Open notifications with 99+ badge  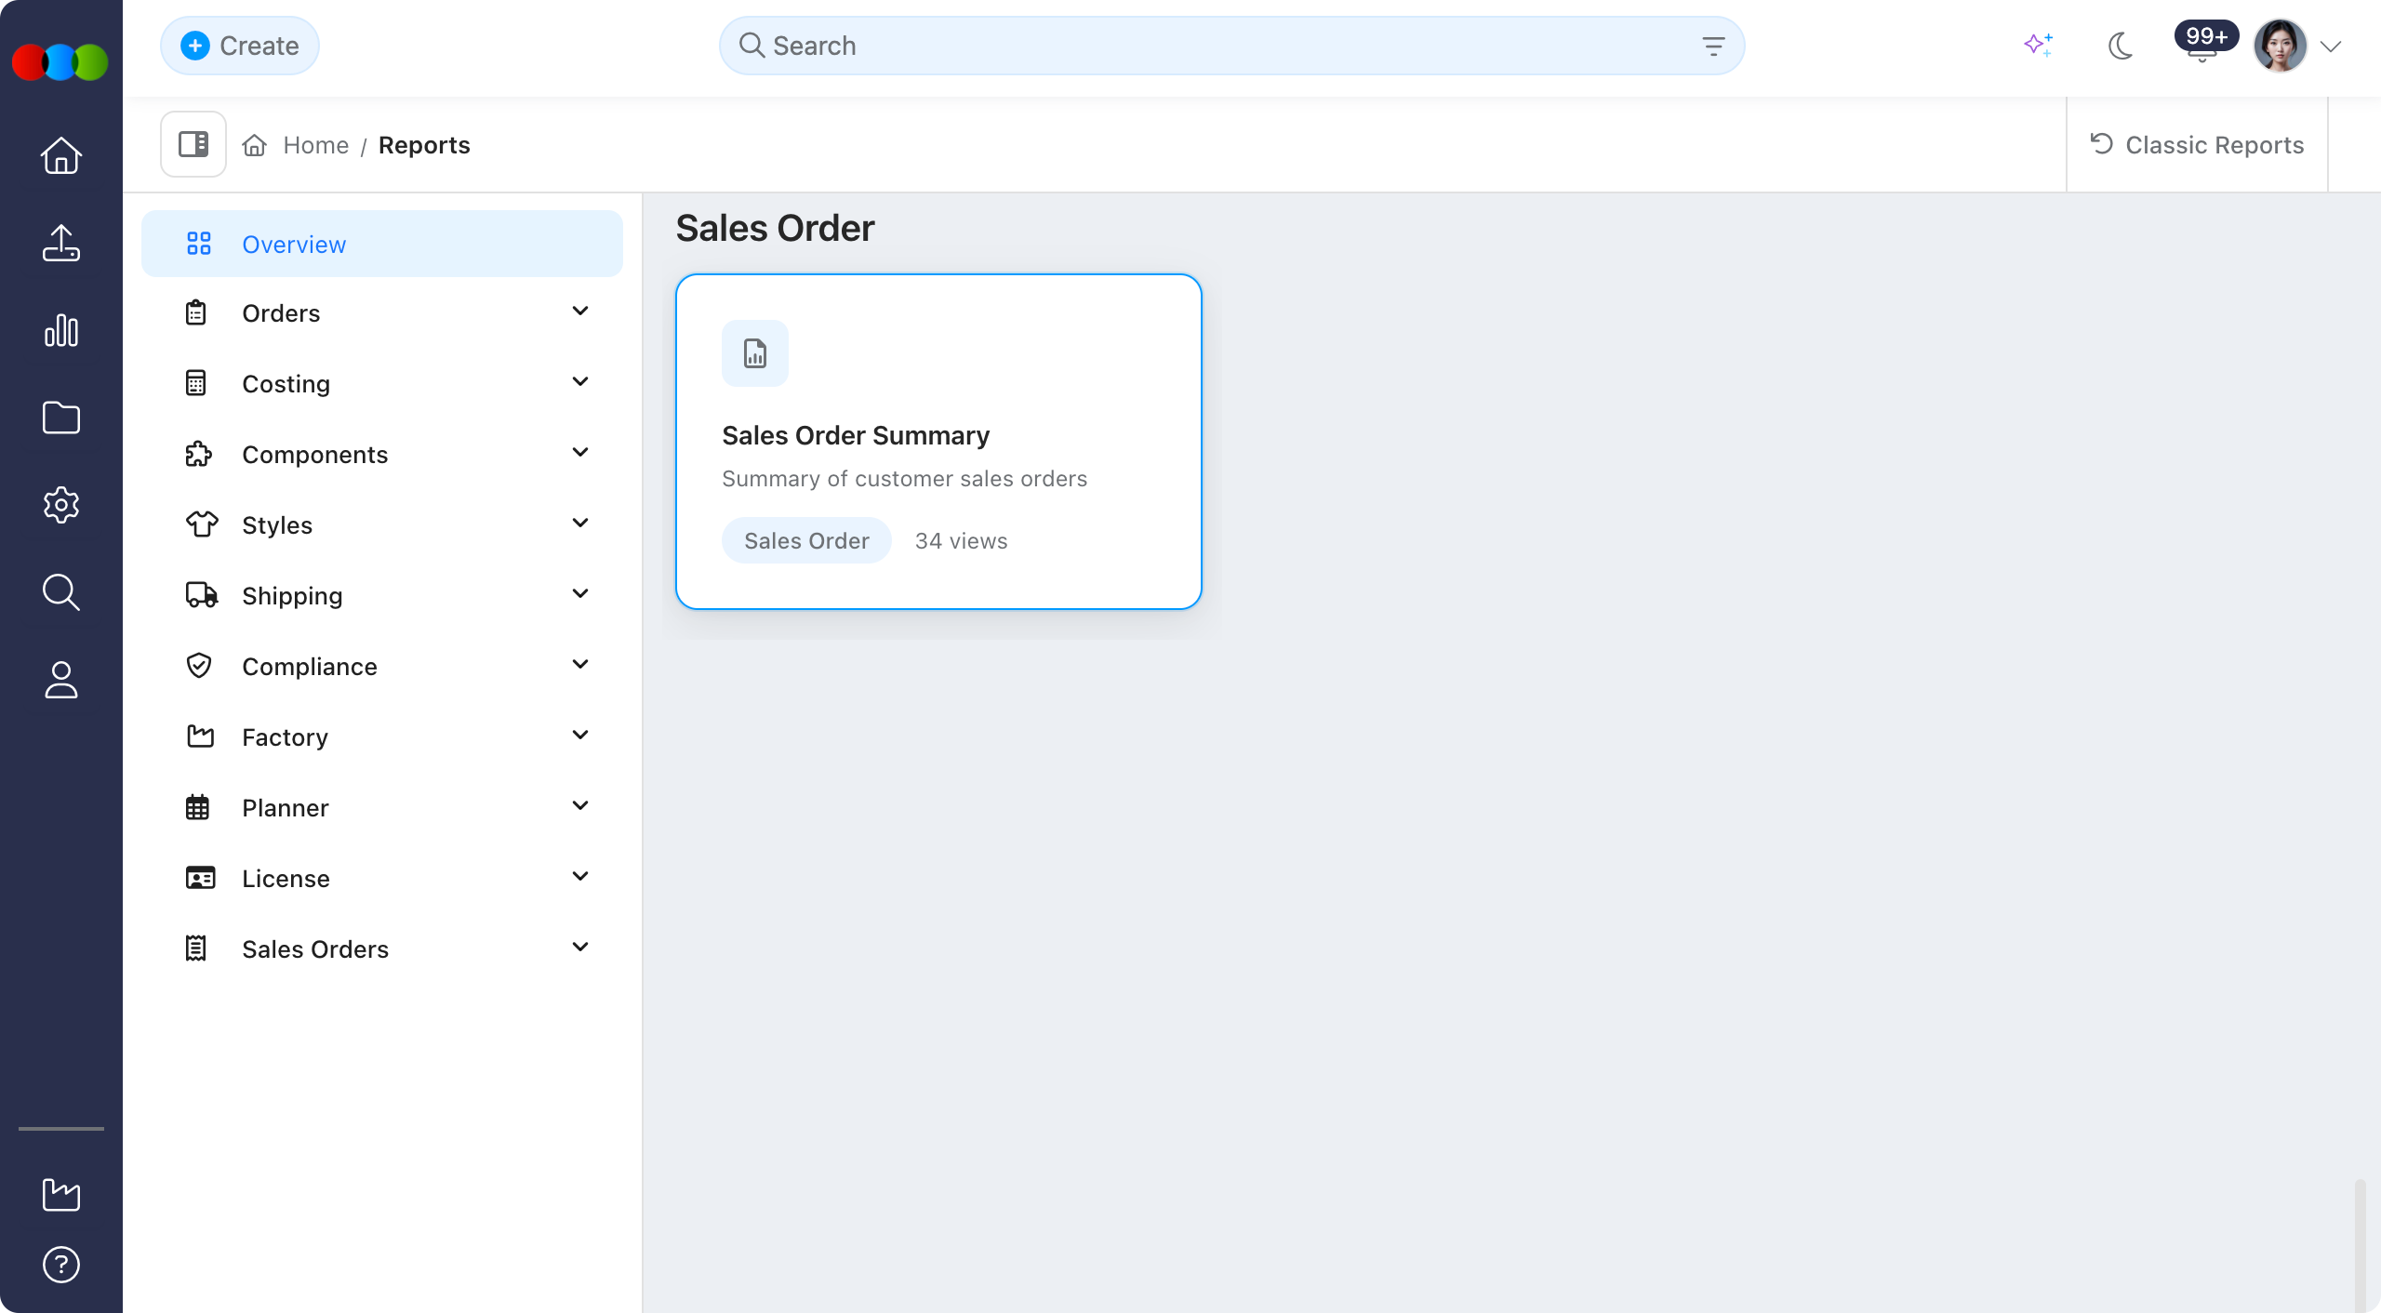tap(2205, 42)
